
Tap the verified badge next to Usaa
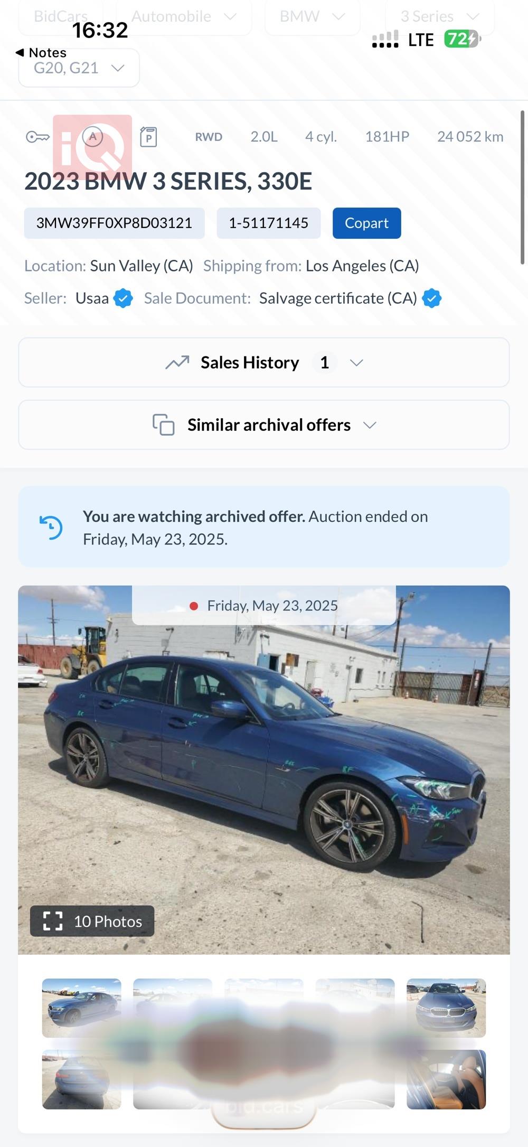(123, 298)
